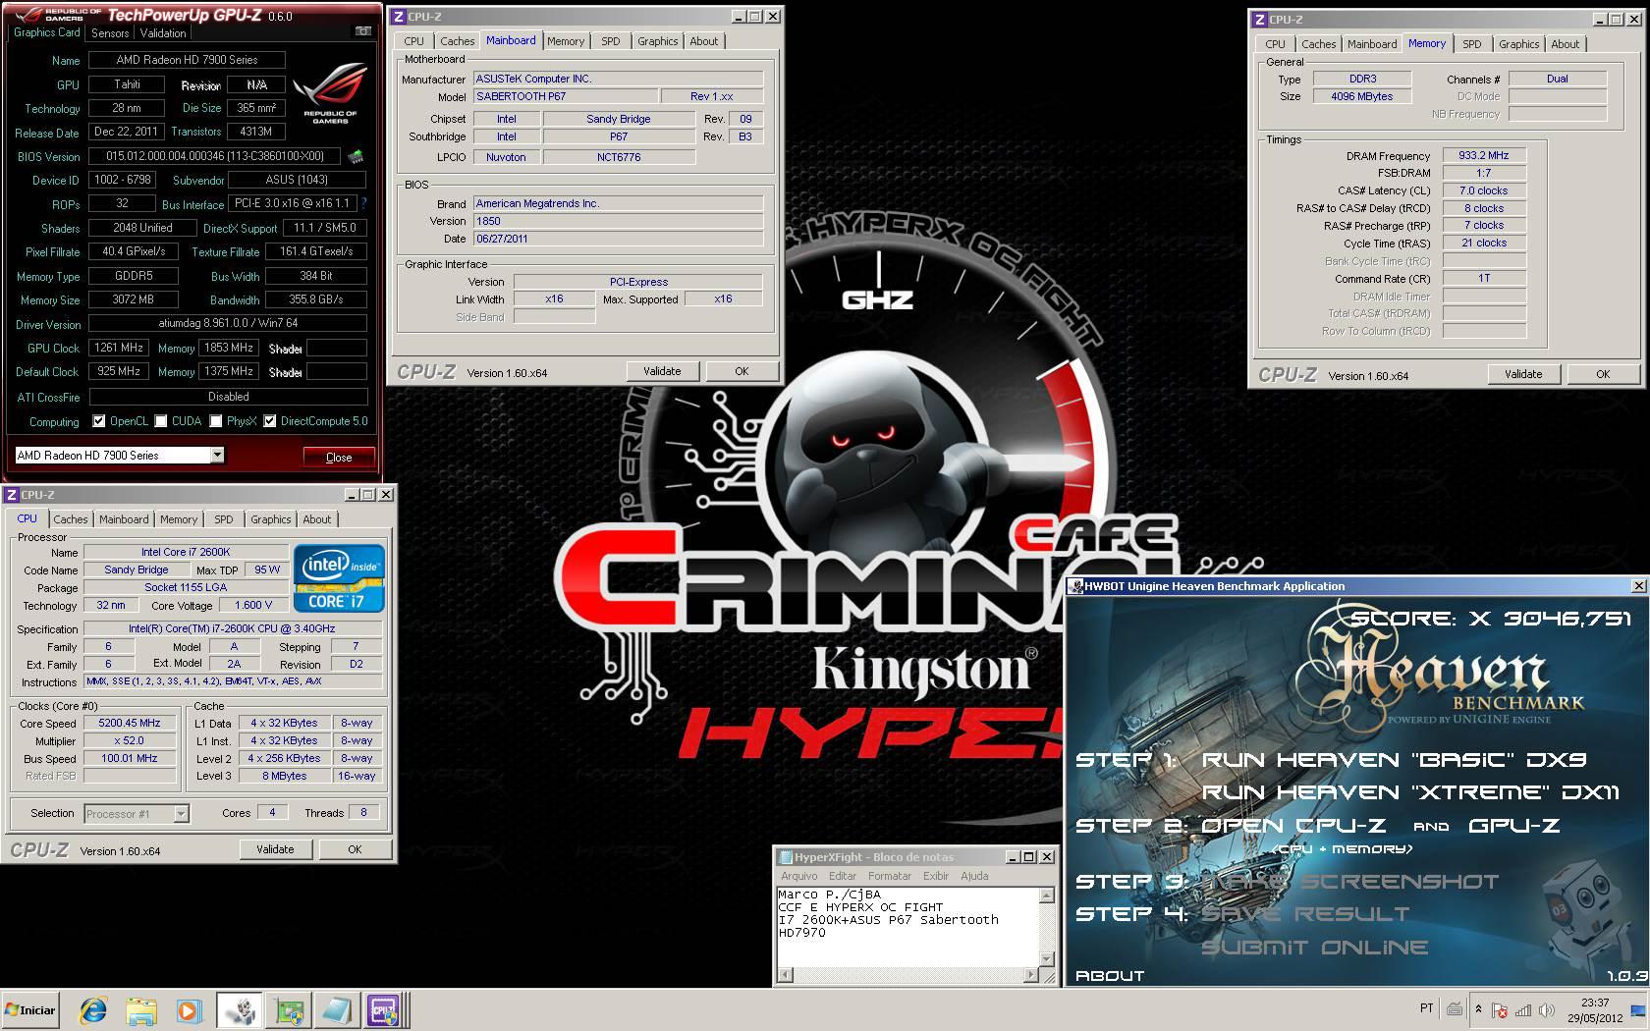
Task: Click the Notepad taskbar icon
Action: (336, 1010)
